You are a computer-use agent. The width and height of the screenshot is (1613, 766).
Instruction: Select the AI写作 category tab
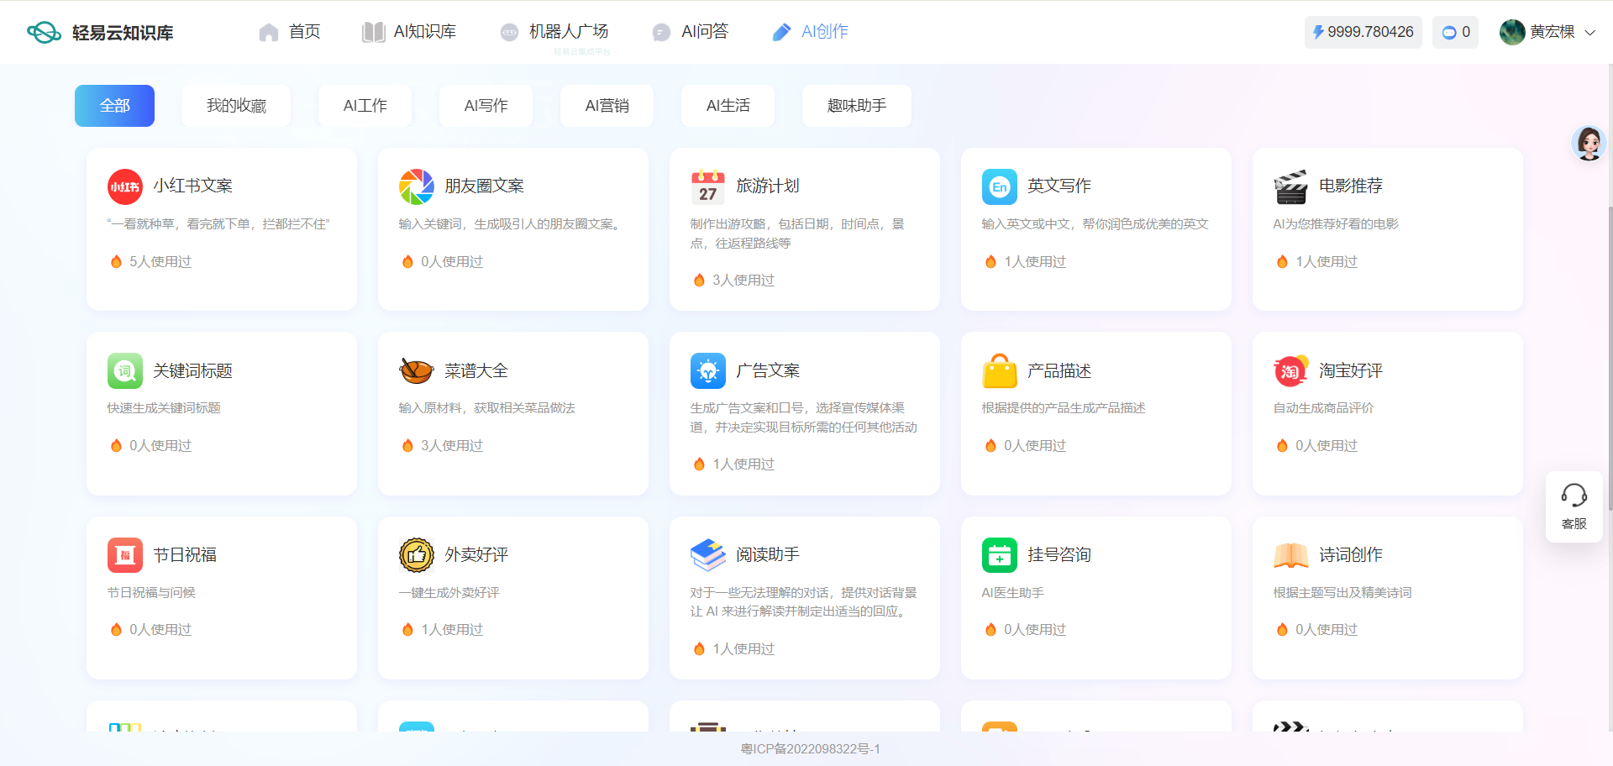[x=486, y=106]
